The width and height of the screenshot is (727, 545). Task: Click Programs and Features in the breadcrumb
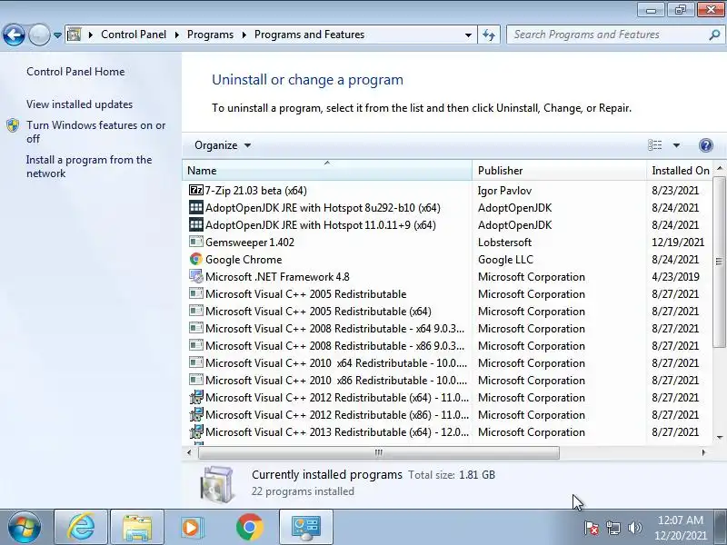(309, 35)
